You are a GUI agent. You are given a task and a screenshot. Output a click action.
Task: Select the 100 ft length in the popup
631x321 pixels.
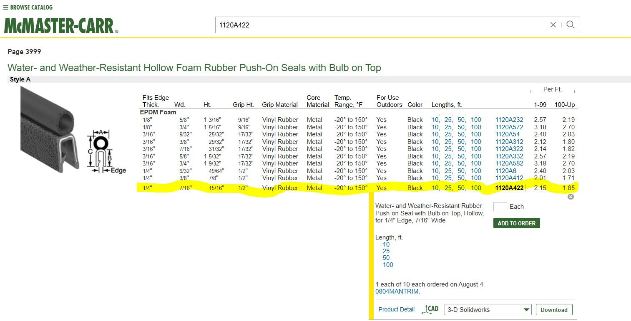point(388,265)
